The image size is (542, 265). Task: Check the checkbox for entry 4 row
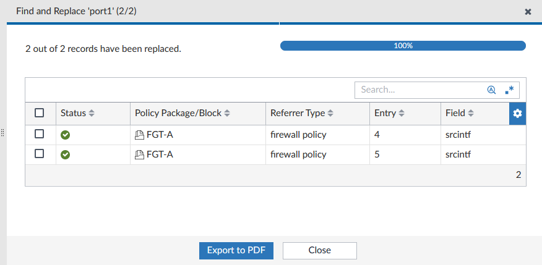(40, 134)
